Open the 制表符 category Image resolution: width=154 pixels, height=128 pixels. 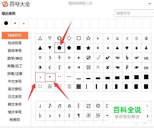pyautogui.click(x=15, y=120)
